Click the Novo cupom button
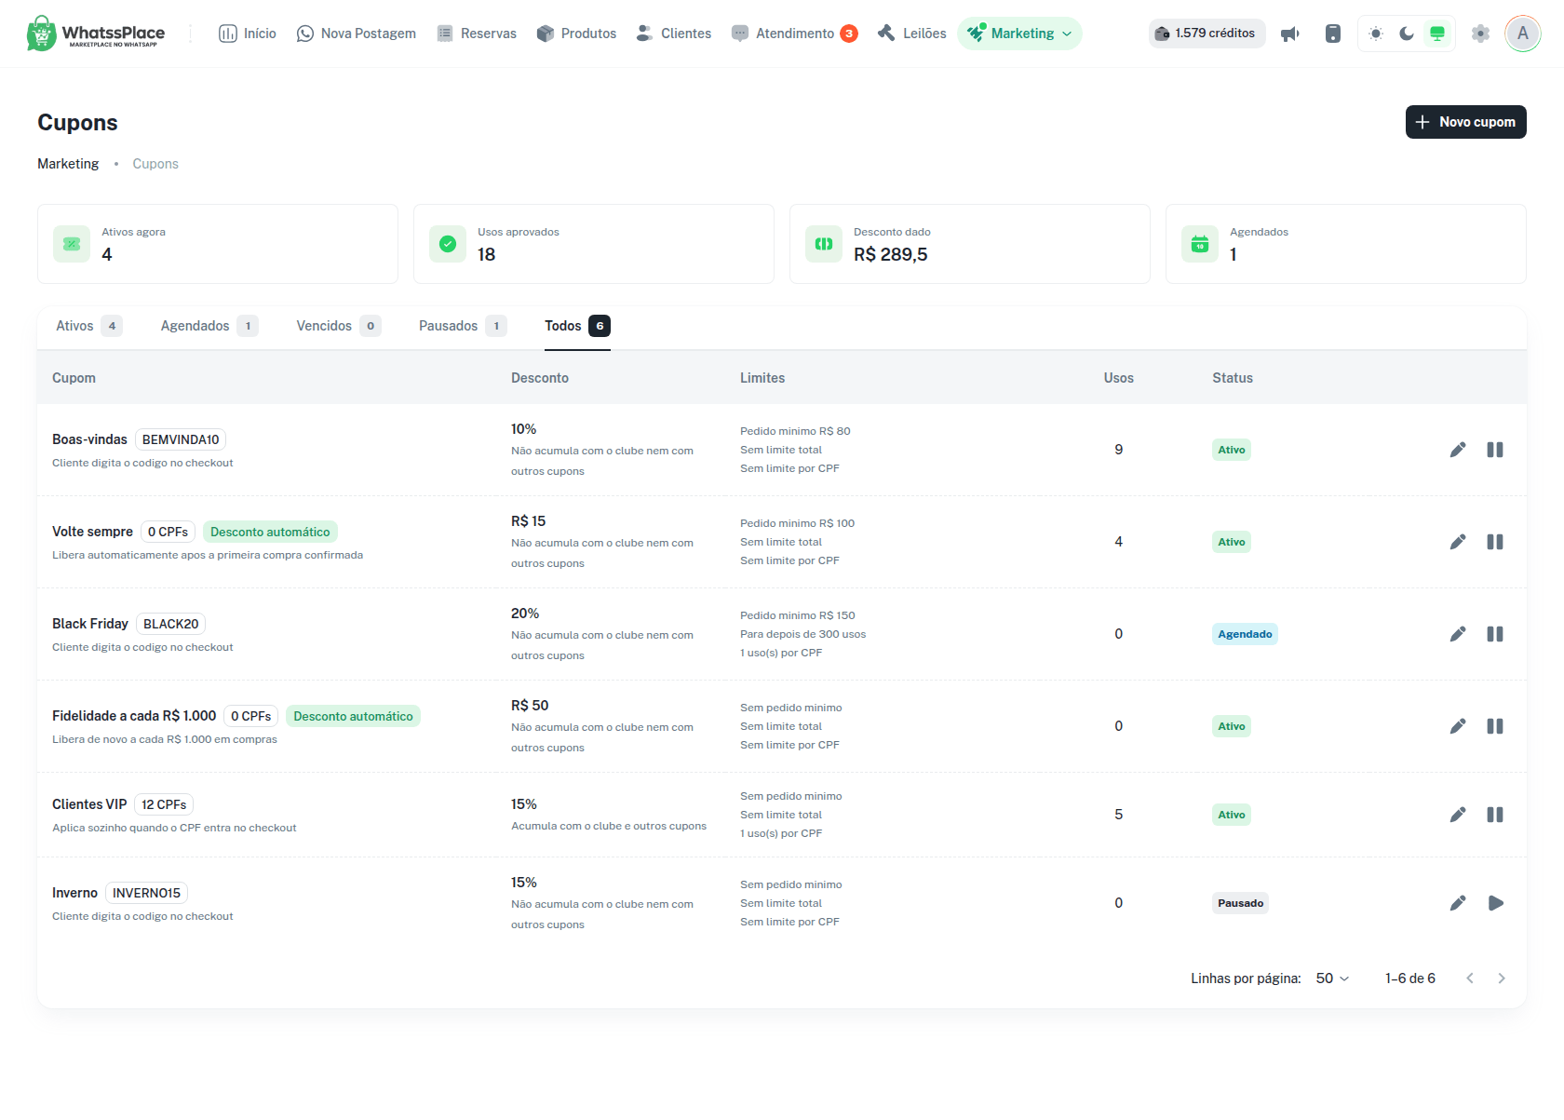The image size is (1564, 1120). point(1466,122)
